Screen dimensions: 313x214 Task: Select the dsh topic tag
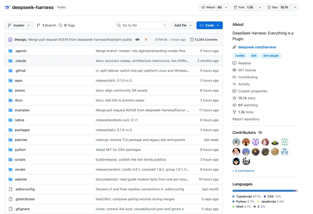coord(254,56)
